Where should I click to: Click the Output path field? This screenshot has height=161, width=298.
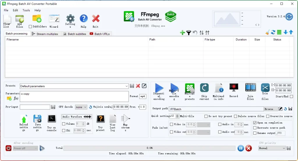pos(216,109)
